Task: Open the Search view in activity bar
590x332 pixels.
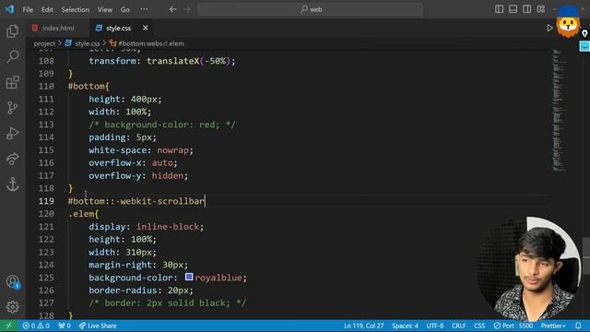Action: click(x=12, y=56)
